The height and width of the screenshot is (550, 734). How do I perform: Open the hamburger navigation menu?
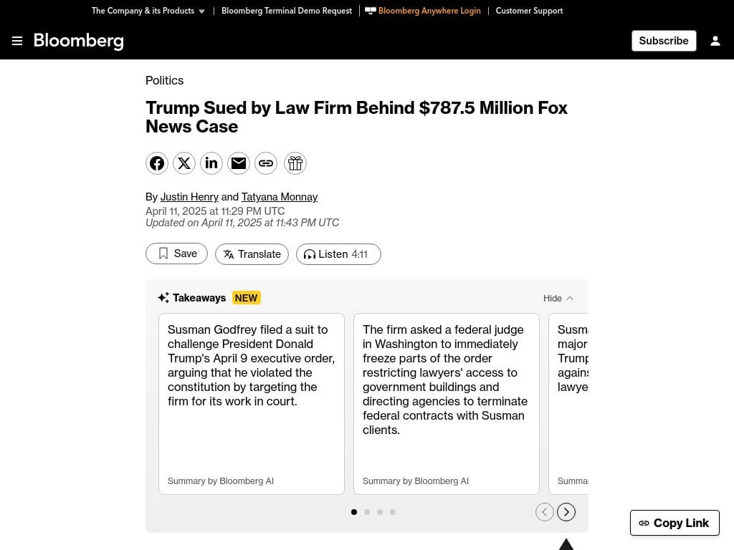[17, 41]
